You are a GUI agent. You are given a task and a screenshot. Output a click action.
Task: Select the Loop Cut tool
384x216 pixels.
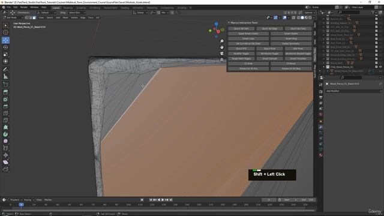pos(5,113)
